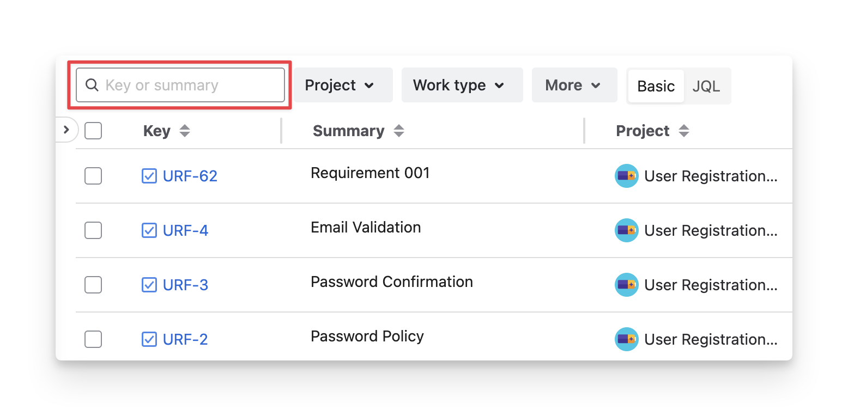Screen dimensions: 848x416
Task: Check the box next to URF-3
Action: (93, 285)
